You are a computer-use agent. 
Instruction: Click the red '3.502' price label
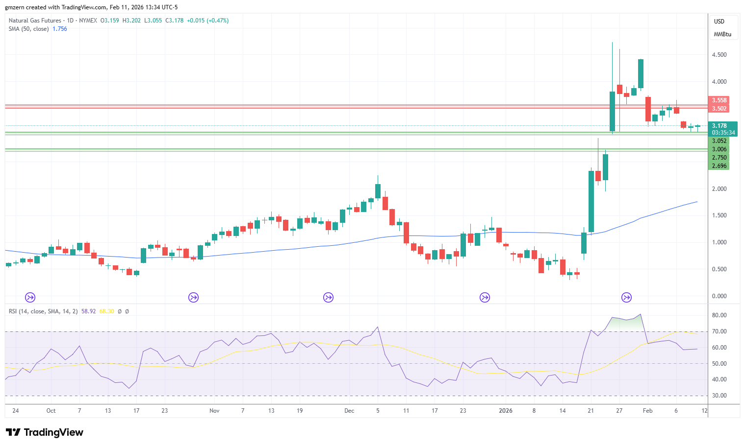(719, 109)
